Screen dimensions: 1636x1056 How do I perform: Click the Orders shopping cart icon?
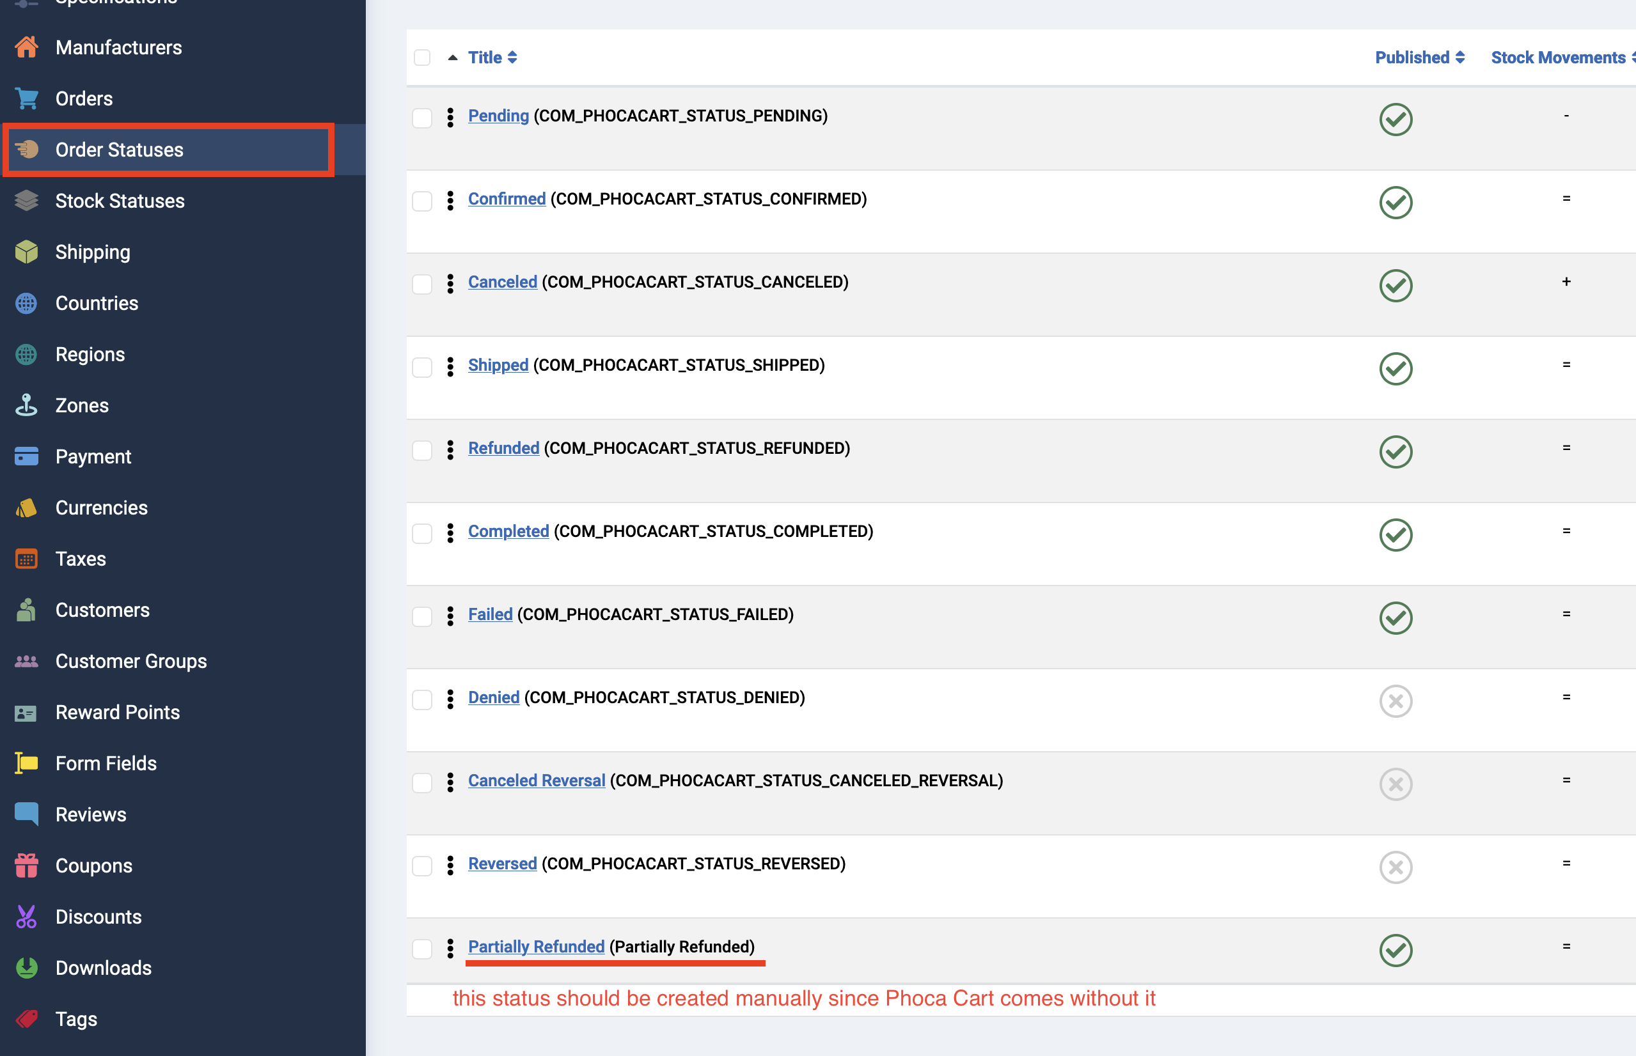(27, 98)
